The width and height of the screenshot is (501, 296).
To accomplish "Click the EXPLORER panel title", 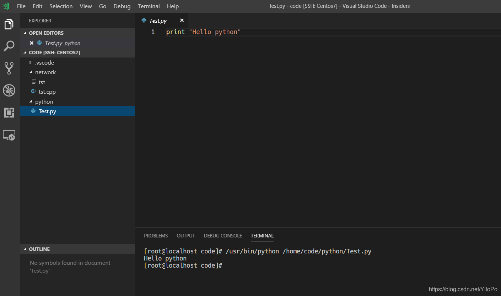I will pyautogui.click(x=40, y=21).
